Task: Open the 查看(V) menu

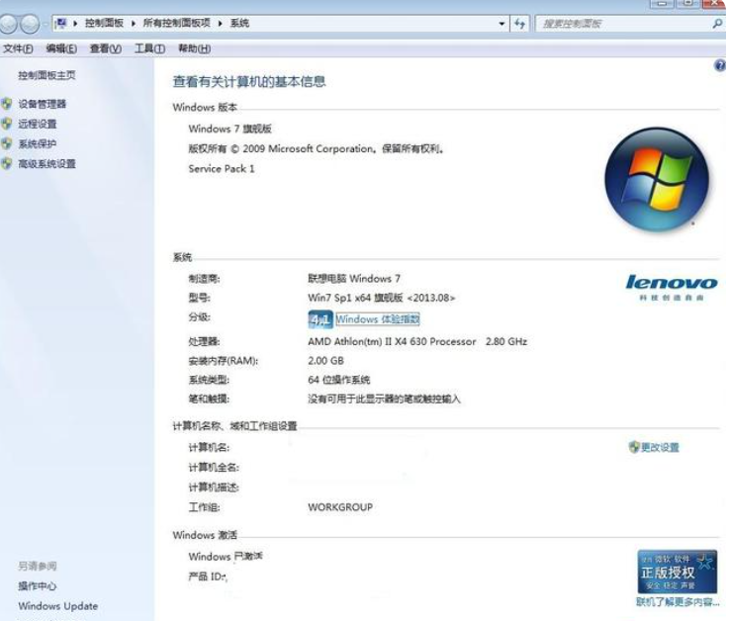Action: pos(105,48)
